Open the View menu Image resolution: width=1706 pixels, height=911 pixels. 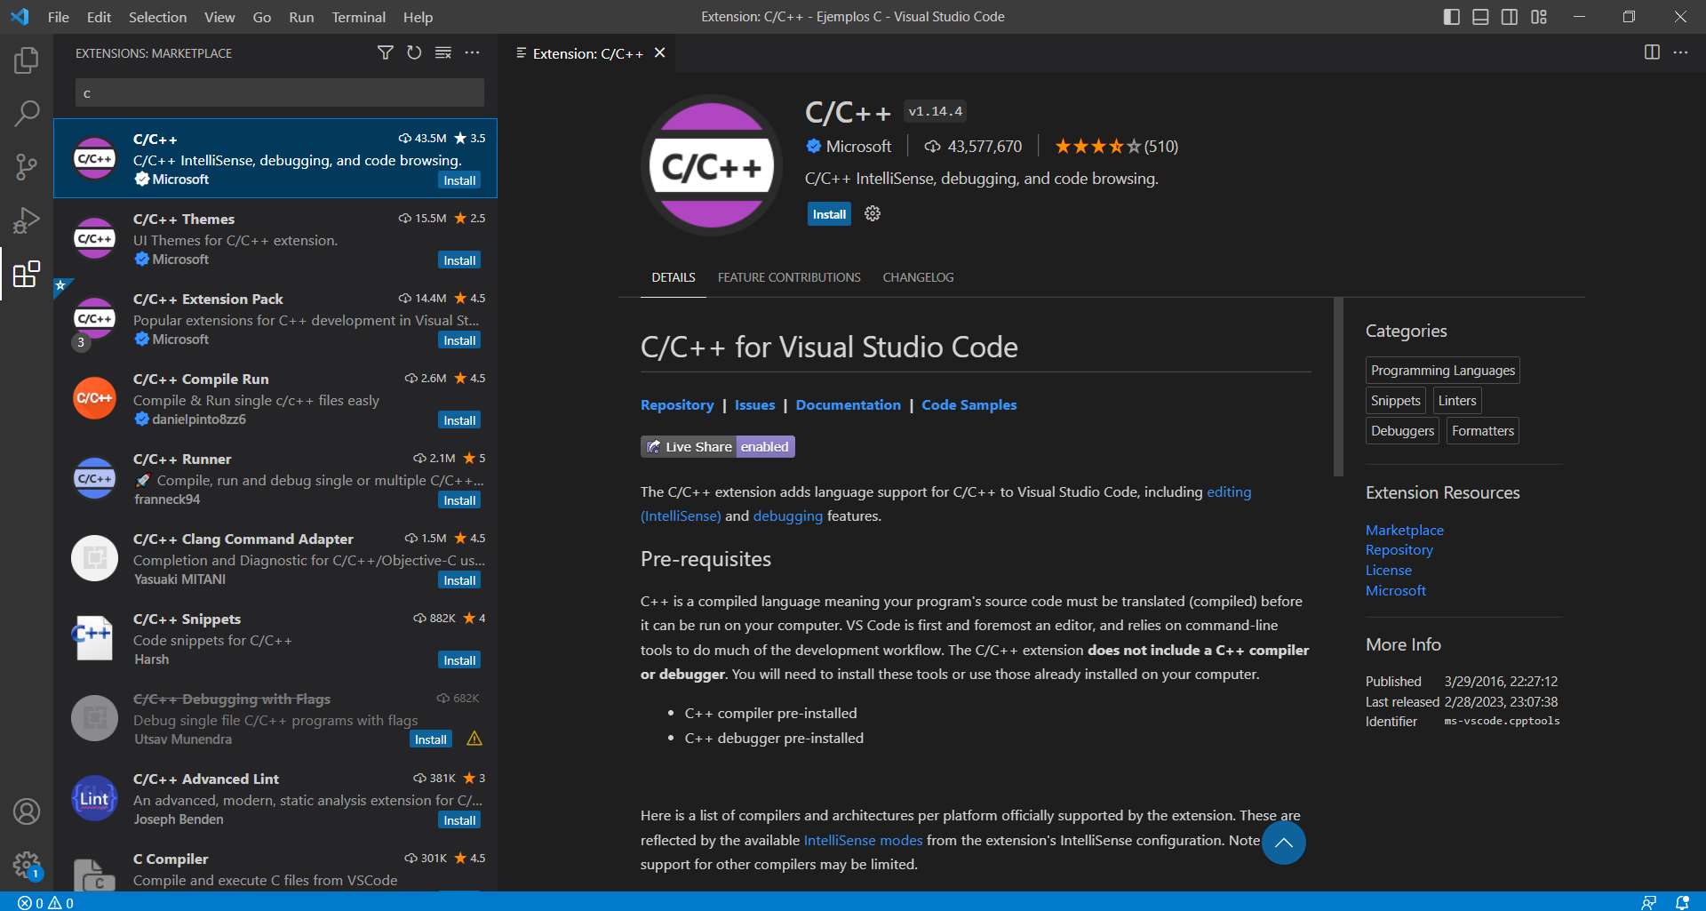click(x=219, y=17)
